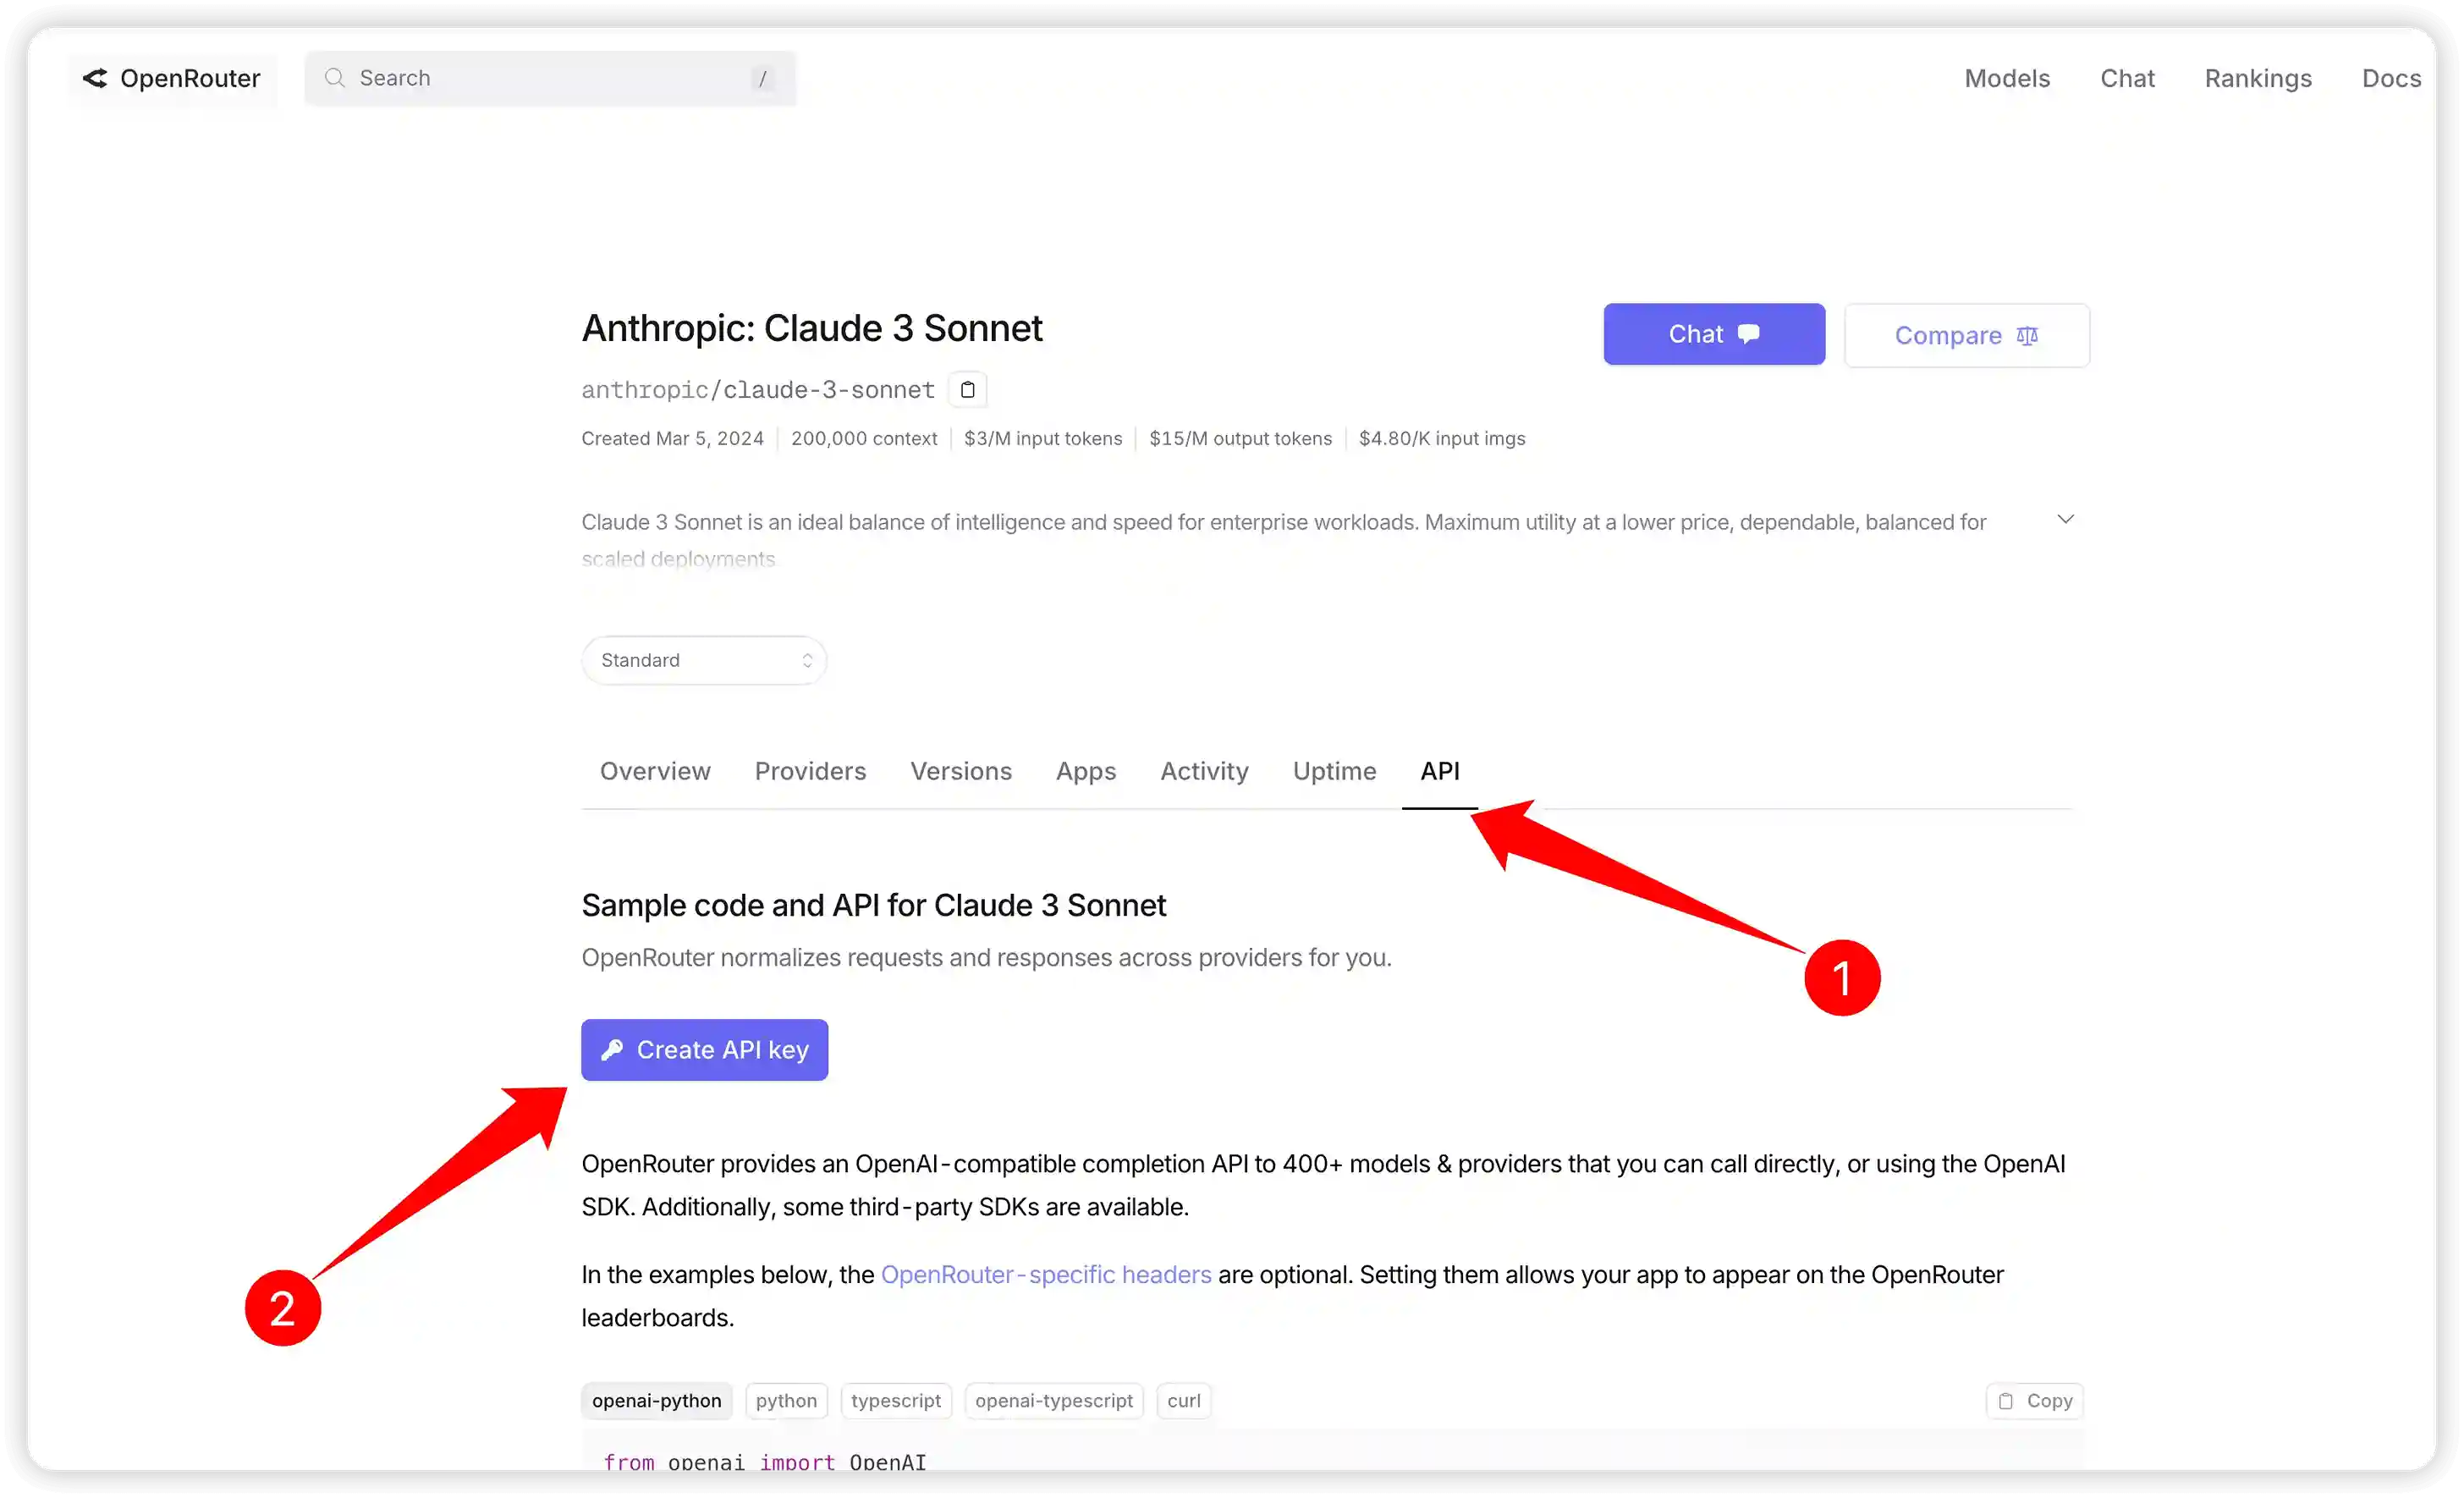Screen dimensions: 2464x1498
Task: Copy the model ID with clipboard icon
Action: coord(967,390)
